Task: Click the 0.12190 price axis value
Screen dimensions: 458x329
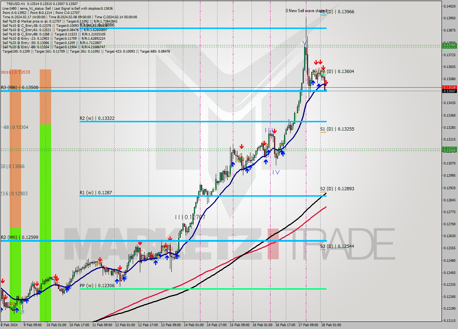Action: (449, 309)
